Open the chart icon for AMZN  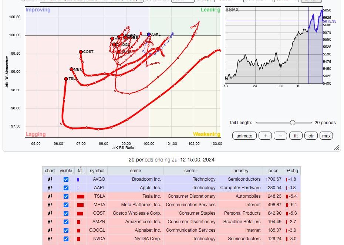50,222
